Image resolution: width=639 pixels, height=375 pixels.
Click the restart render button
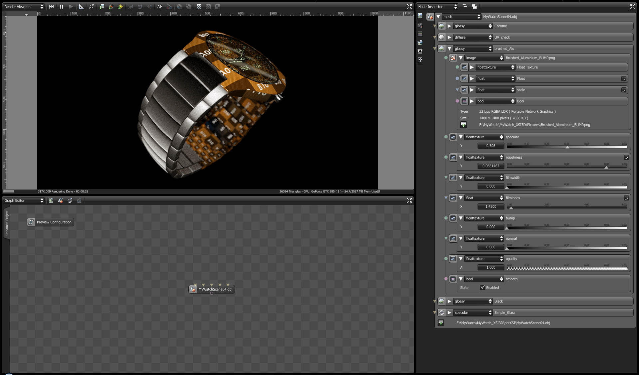[51, 7]
